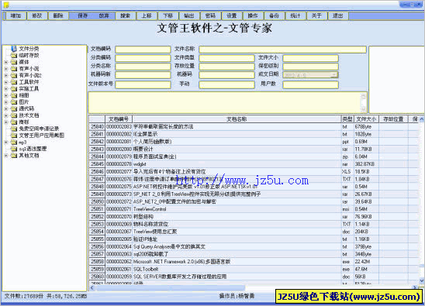Image resolution: width=425 pixels, height=306 pixels.
Task: Click the 文管王用户应用截图 folder icon
Action: 14,136
